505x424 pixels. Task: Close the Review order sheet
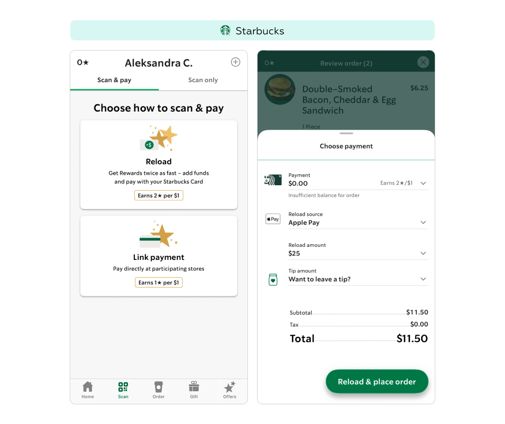click(x=423, y=62)
